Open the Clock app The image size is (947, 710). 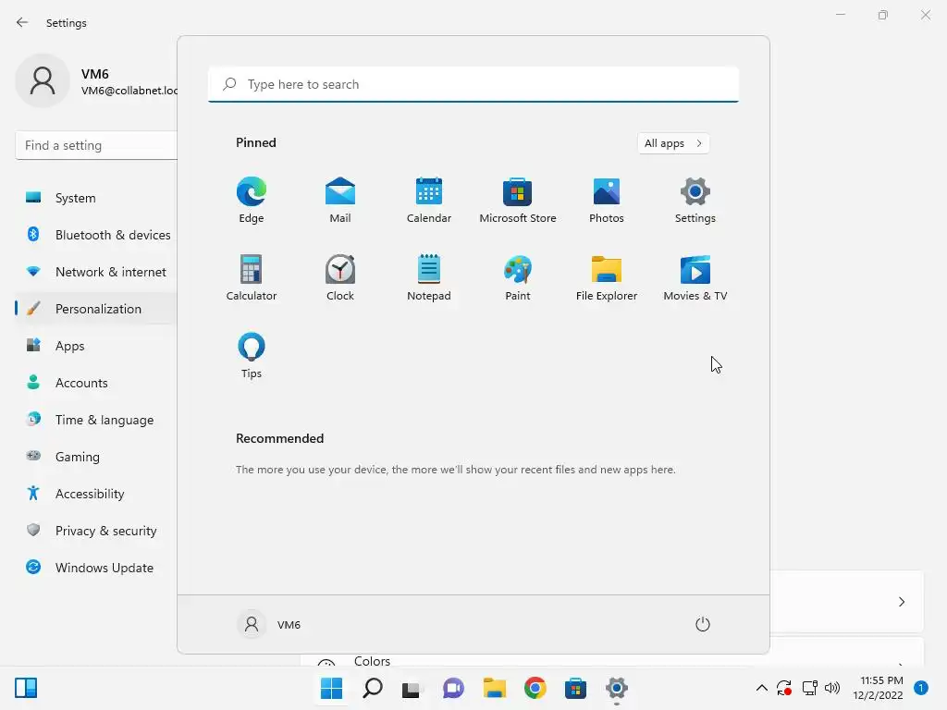(340, 277)
